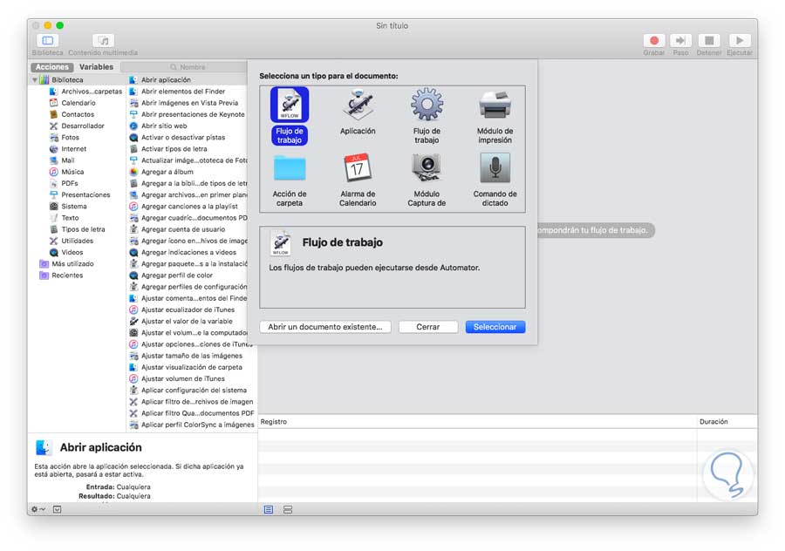The height and width of the screenshot is (551, 785).
Task: Open the gear action menu below description
Action: point(38,509)
